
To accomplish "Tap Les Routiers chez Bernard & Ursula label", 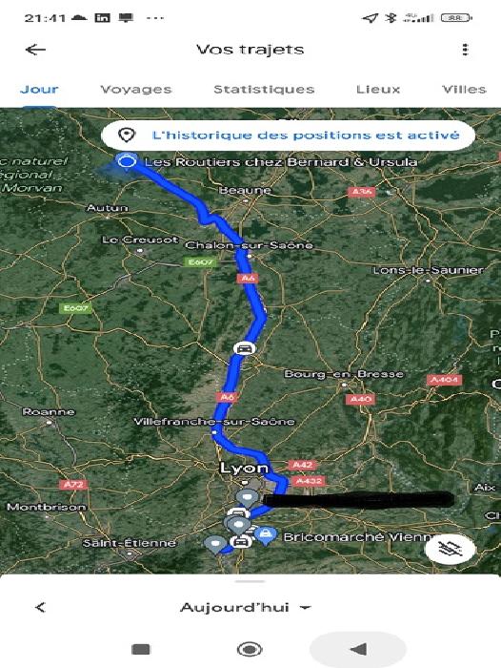I will [x=281, y=162].
